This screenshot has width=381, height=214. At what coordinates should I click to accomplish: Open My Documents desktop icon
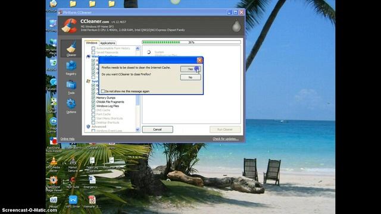click(52, 7)
